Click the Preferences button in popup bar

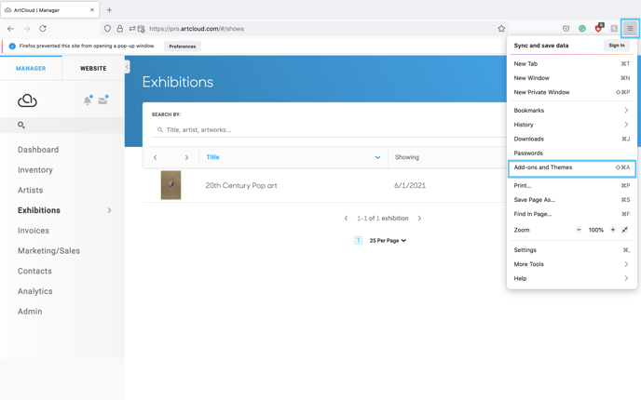tap(183, 47)
